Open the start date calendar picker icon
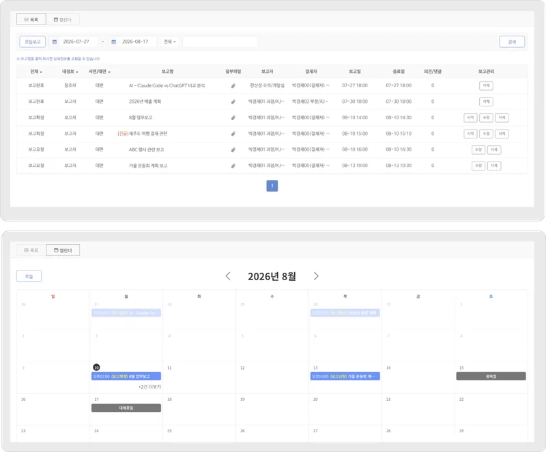Screen dimensions: 546x452 [55, 42]
